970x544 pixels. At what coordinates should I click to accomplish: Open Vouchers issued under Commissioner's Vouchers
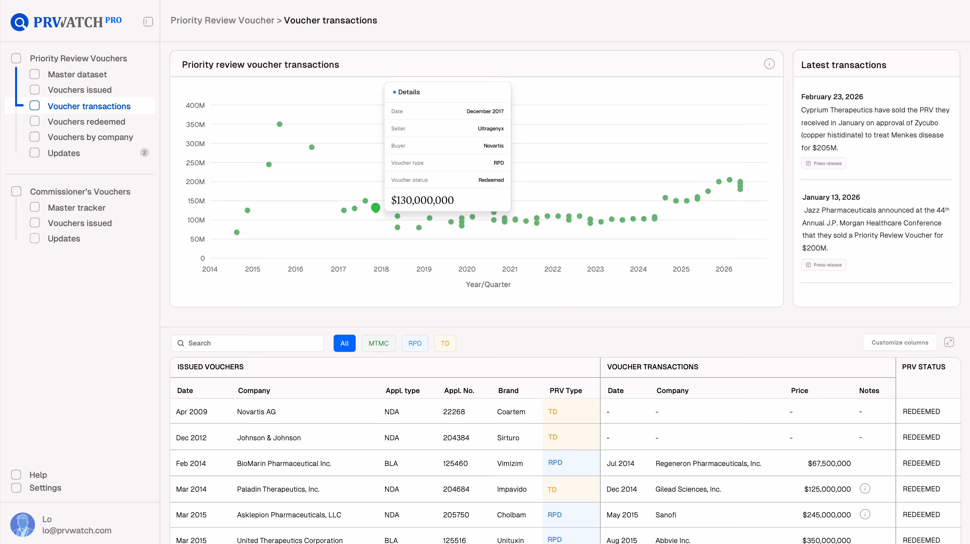[79, 223]
